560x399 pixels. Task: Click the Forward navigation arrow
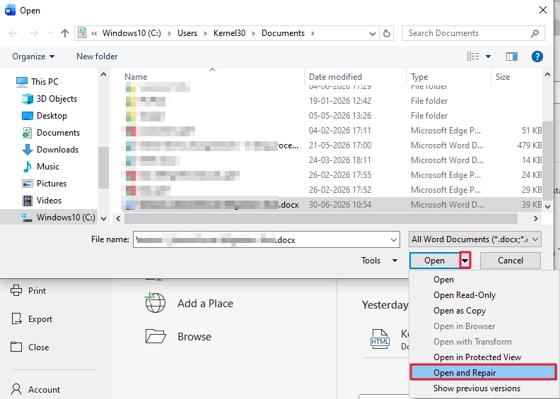[x=33, y=33]
